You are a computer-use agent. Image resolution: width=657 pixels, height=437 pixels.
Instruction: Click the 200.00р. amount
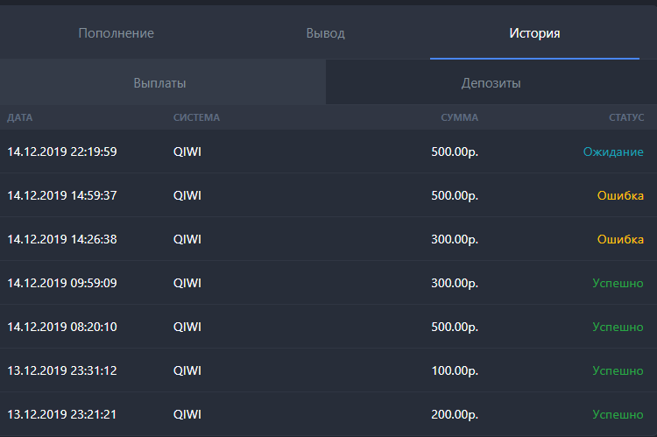click(x=455, y=414)
